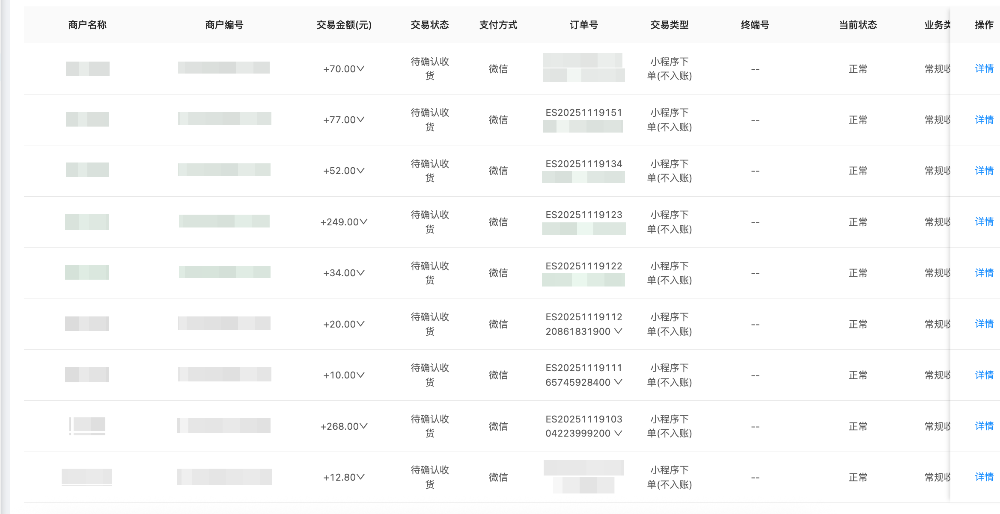Expand the amount dropdown for +77.00
This screenshot has height=514, width=1000.
pos(362,120)
